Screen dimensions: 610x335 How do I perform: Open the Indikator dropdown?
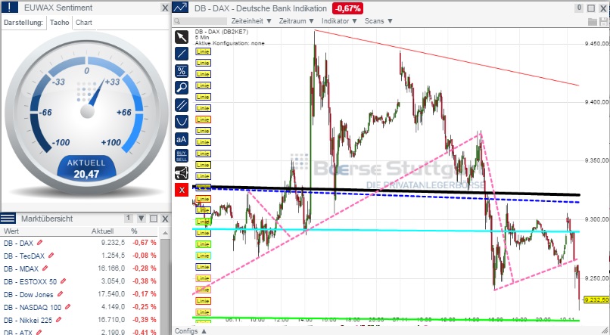tap(339, 21)
